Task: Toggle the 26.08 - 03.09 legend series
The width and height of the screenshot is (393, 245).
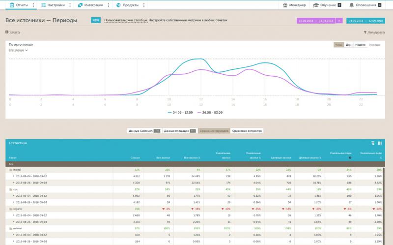Action: pos(210,113)
